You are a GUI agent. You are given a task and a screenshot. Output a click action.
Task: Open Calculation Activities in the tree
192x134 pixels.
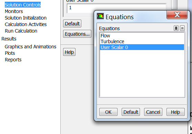click(x=26, y=24)
